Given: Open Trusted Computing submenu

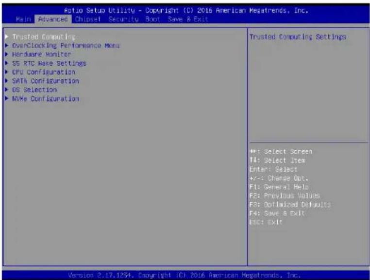Looking at the screenshot, I should 44,37.
